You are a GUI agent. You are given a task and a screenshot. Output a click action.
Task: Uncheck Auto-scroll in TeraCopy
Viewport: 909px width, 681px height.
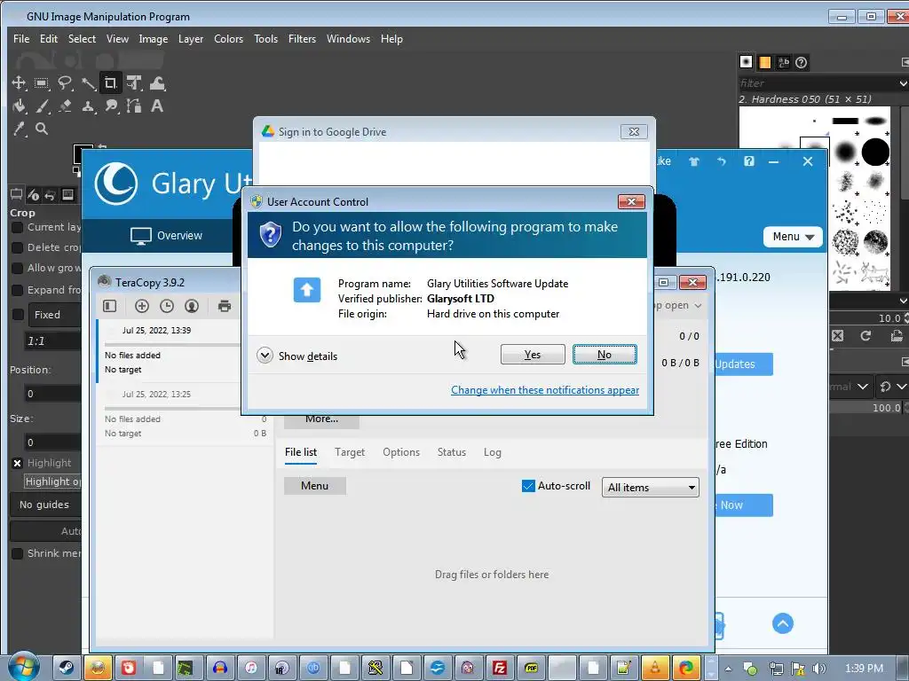point(528,486)
